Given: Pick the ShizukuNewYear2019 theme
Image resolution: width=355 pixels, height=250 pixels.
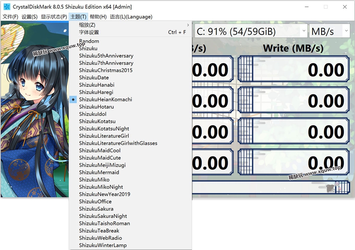Looking at the screenshot, I should 130,194.
